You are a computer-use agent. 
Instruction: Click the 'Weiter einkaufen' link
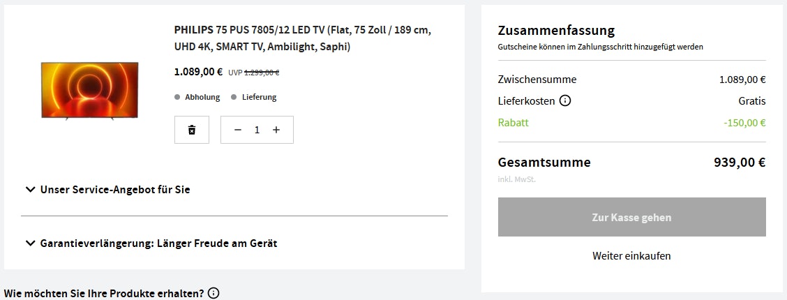pyautogui.click(x=631, y=256)
